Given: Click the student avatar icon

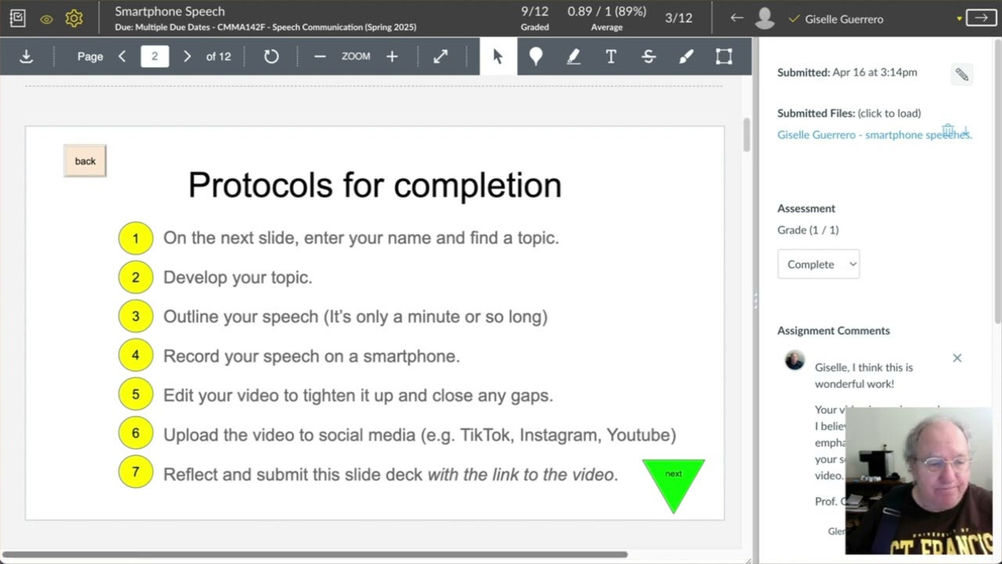Looking at the screenshot, I should (x=766, y=18).
